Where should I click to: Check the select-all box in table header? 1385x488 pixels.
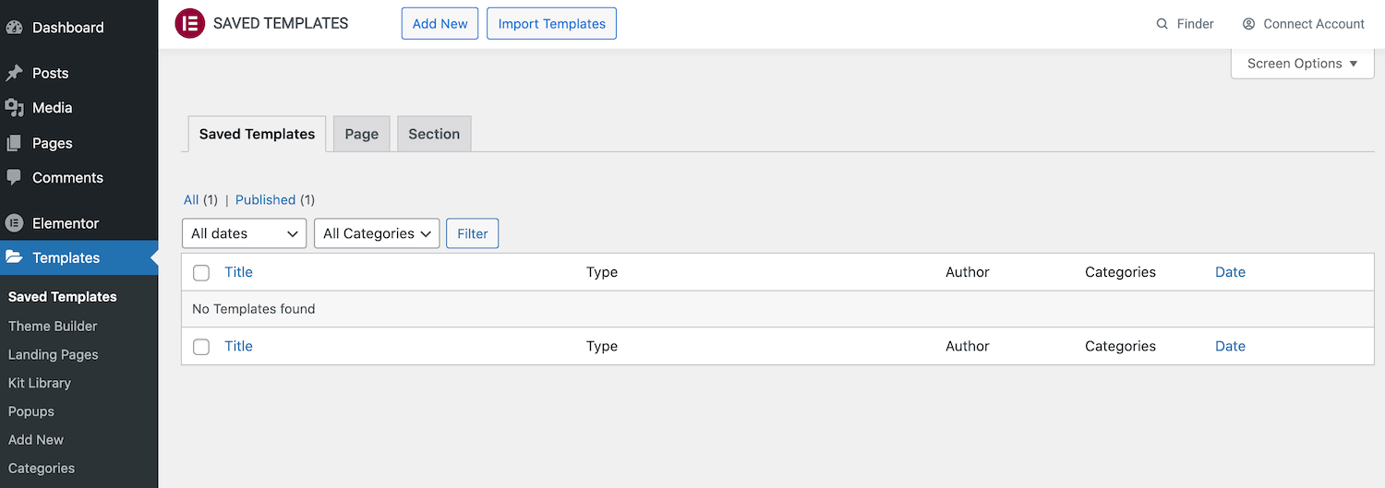[x=201, y=272]
